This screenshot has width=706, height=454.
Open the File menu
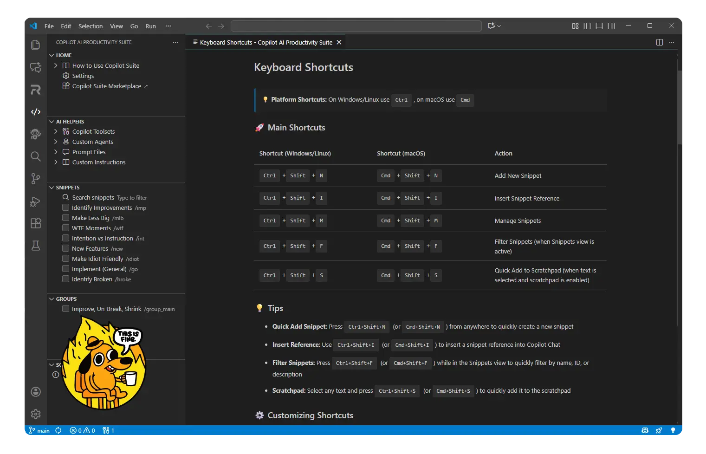click(x=49, y=26)
